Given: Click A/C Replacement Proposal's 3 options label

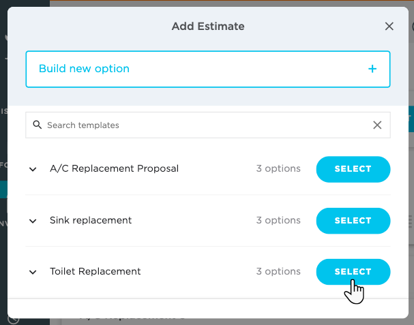Looking at the screenshot, I should tap(278, 168).
